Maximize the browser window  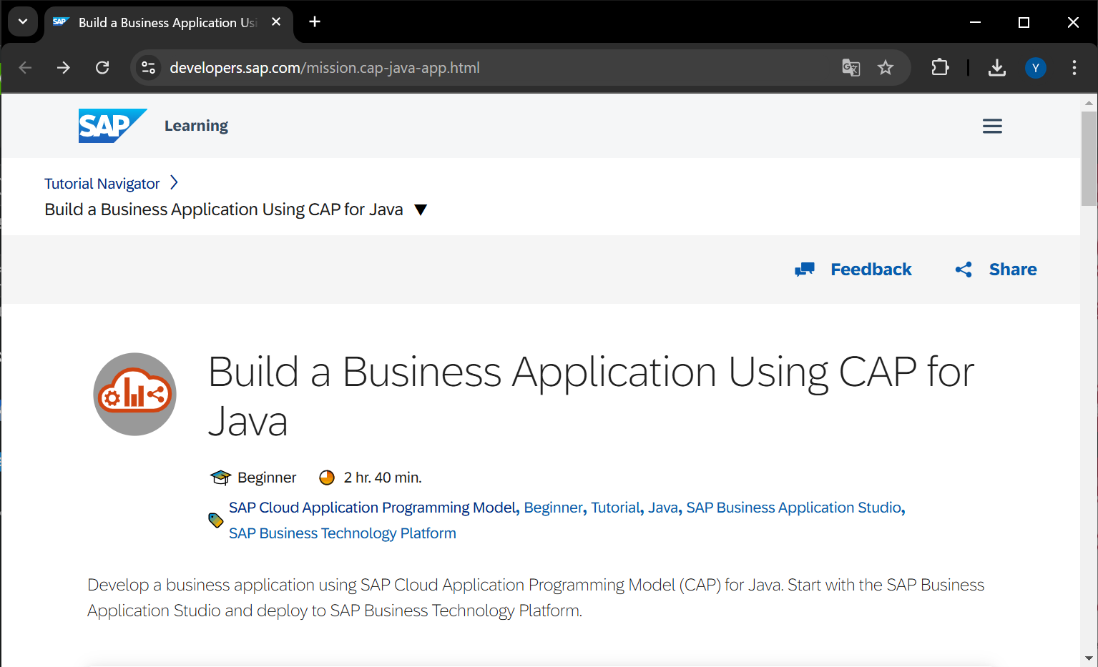tap(1024, 22)
